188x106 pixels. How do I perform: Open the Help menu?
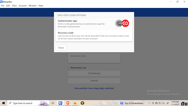41,6
